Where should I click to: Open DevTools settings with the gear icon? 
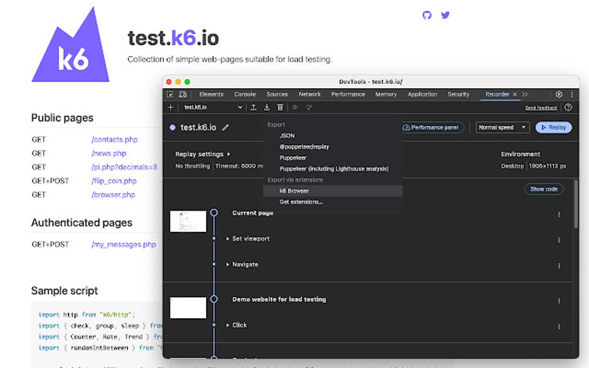point(558,94)
